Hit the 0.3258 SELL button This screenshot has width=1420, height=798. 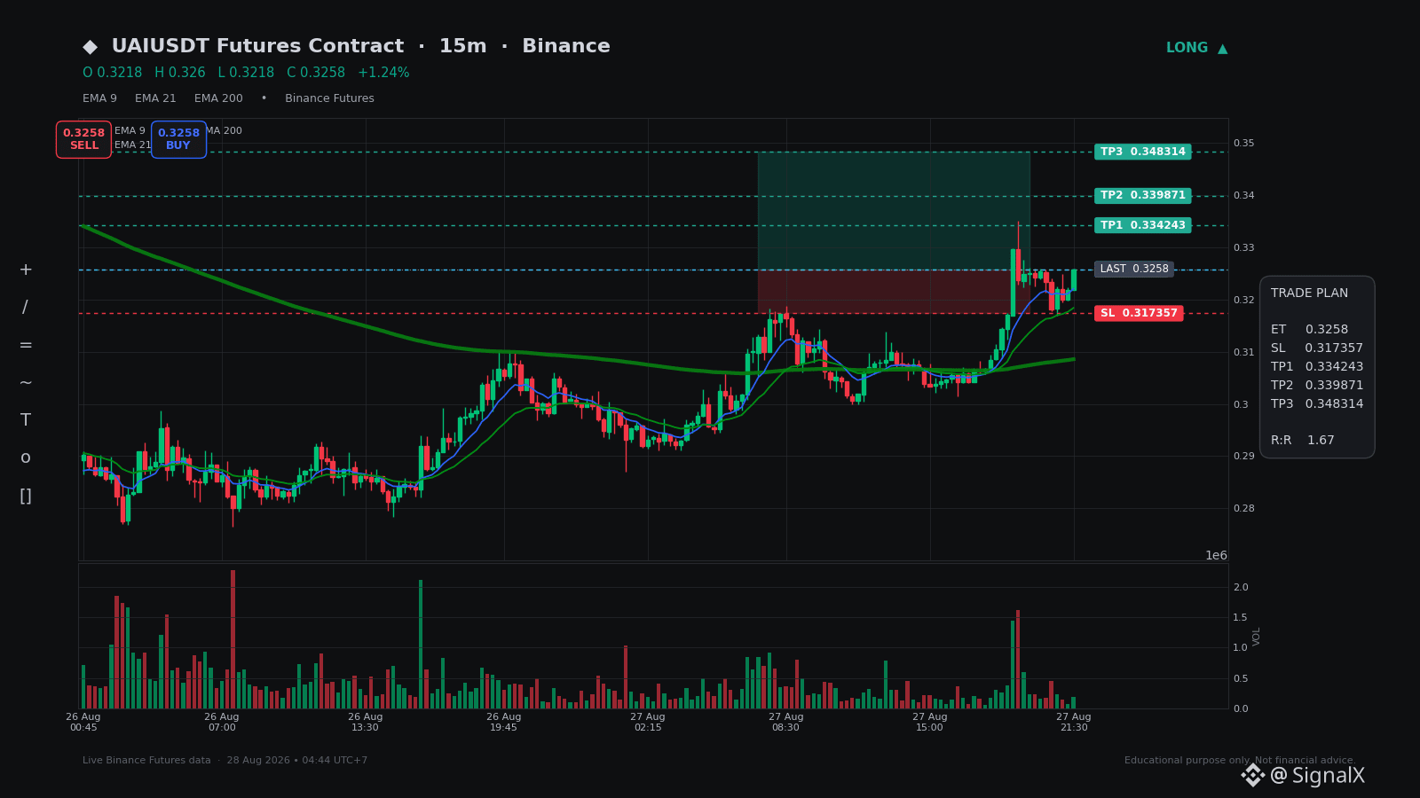[x=83, y=139]
